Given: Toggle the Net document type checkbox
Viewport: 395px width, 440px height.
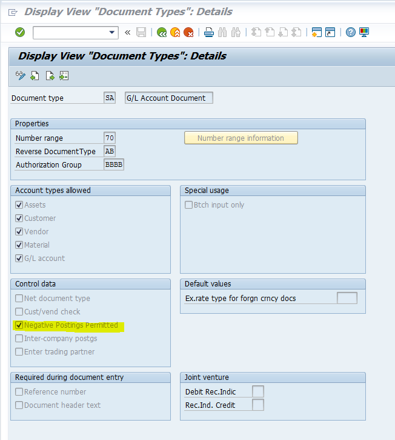Looking at the screenshot, I should (19, 299).
